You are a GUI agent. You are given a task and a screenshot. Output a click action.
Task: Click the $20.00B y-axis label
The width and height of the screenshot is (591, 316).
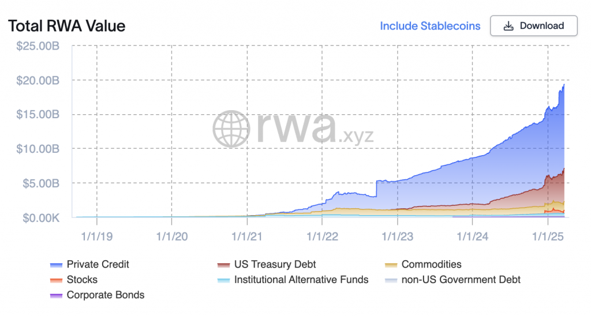(37, 80)
